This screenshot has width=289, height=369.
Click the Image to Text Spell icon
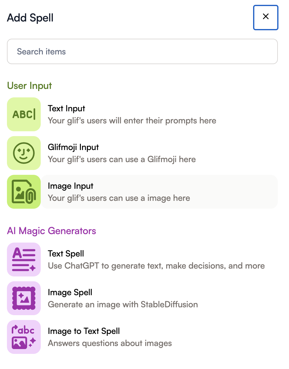point(24,337)
